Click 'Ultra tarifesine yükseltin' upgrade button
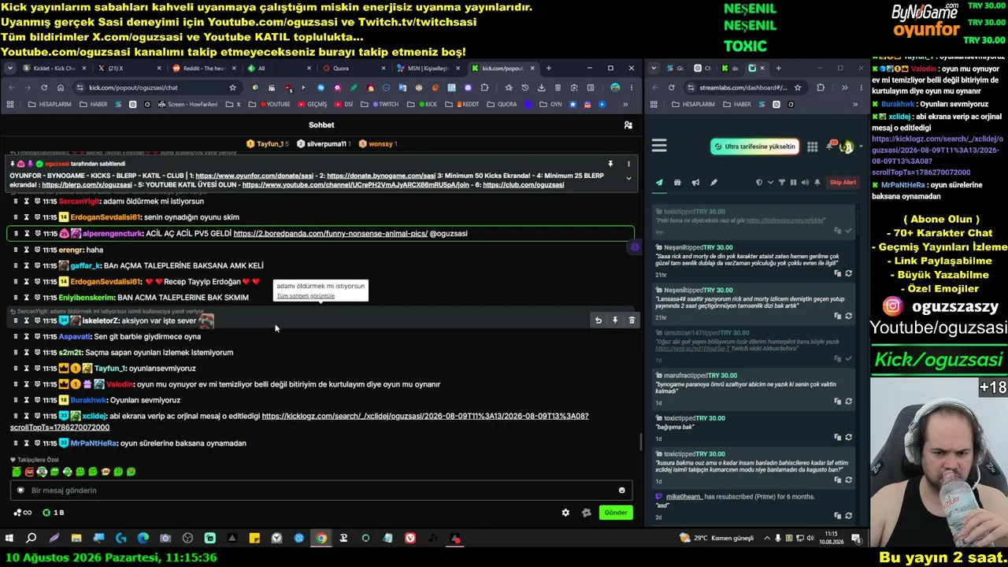 754,146
